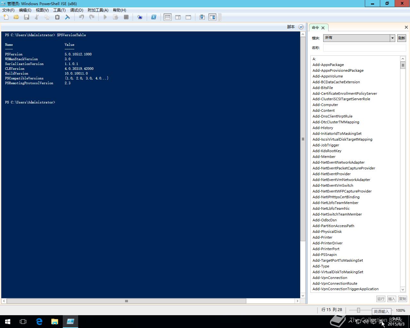Adjust the zoom slider in status bar
This screenshot has height=328, width=410.
click(358, 310)
